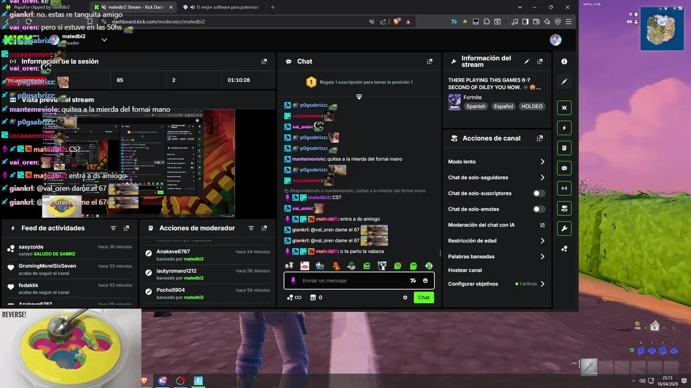The image size is (691, 388).
Task: Pop out the Acciones de canal panel
Action: coord(540,138)
